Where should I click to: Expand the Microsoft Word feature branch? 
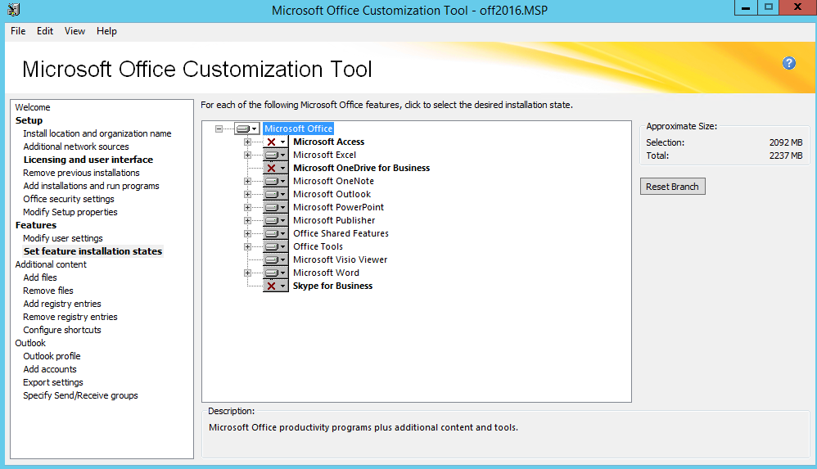click(247, 273)
